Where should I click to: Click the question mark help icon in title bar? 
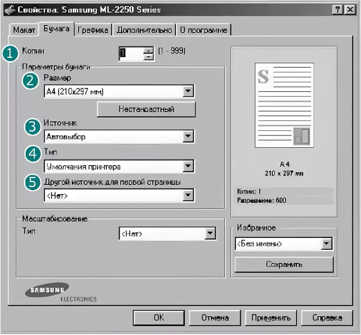coord(338,10)
